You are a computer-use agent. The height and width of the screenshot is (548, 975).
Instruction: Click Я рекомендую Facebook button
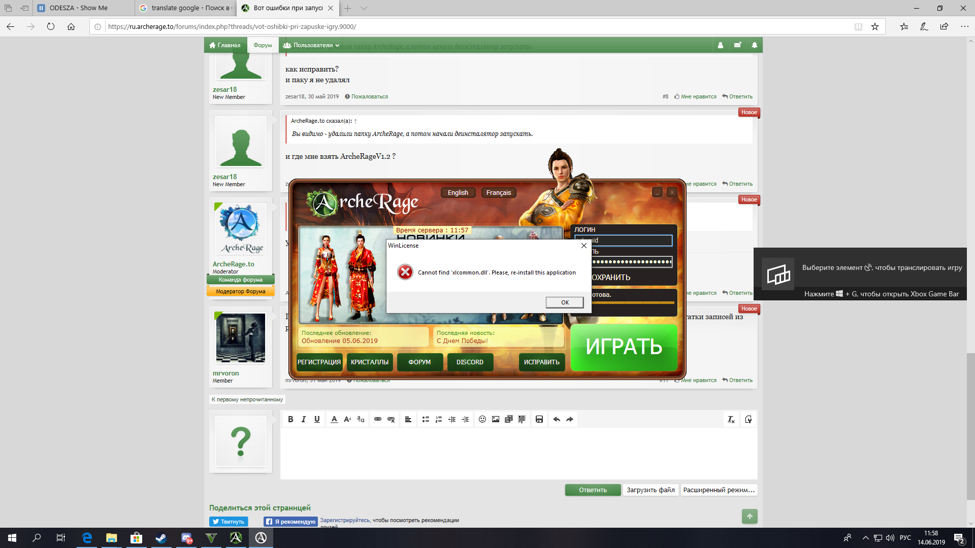coord(290,522)
